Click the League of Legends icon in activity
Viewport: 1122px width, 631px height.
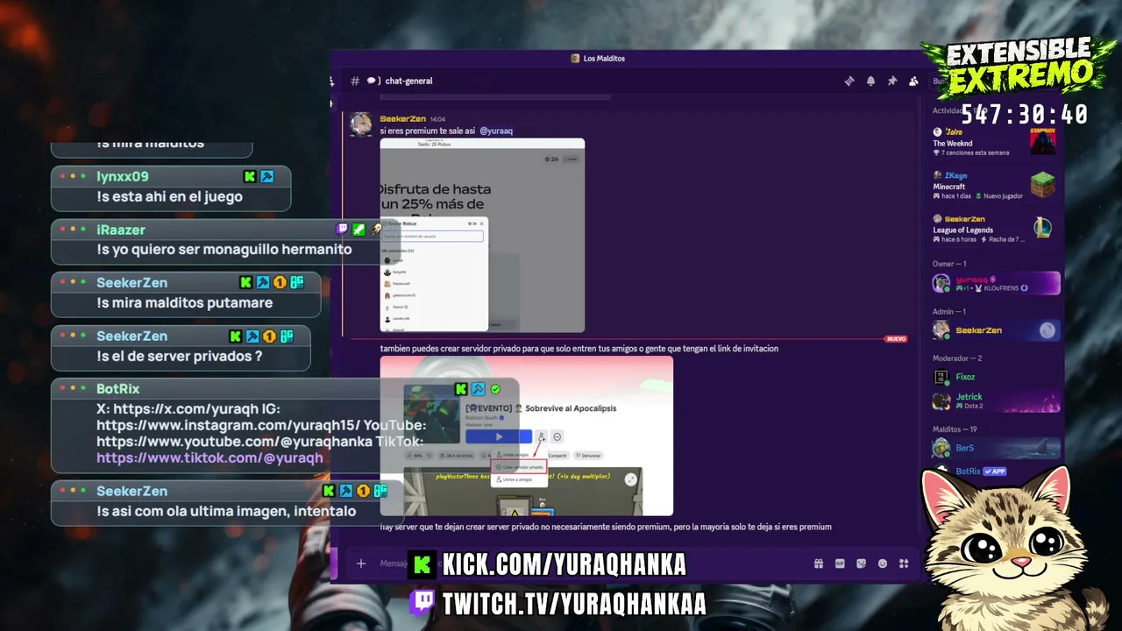pyautogui.click(x=1043, y=228)
